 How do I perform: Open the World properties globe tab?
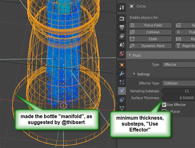(122, 53)
